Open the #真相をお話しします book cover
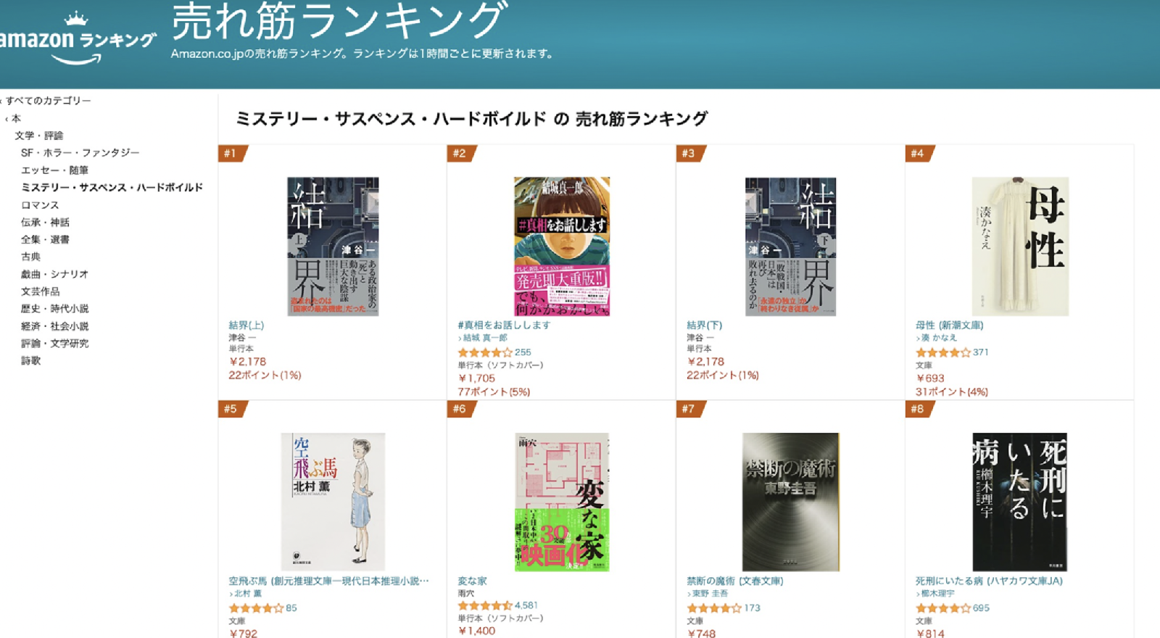 coord(562,246)
